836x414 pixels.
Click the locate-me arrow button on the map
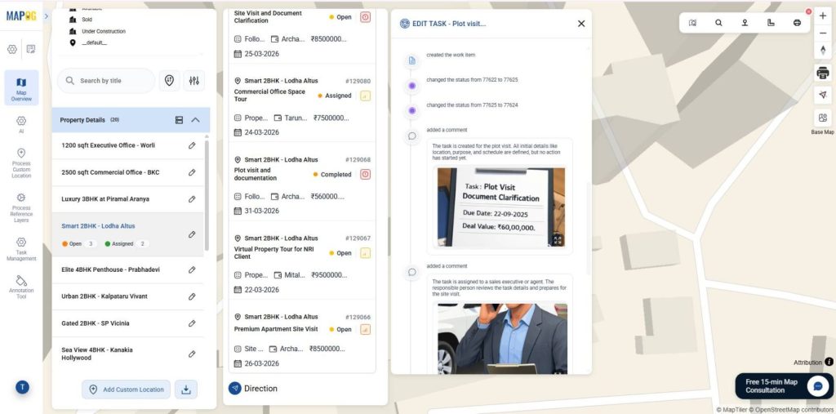823,95
